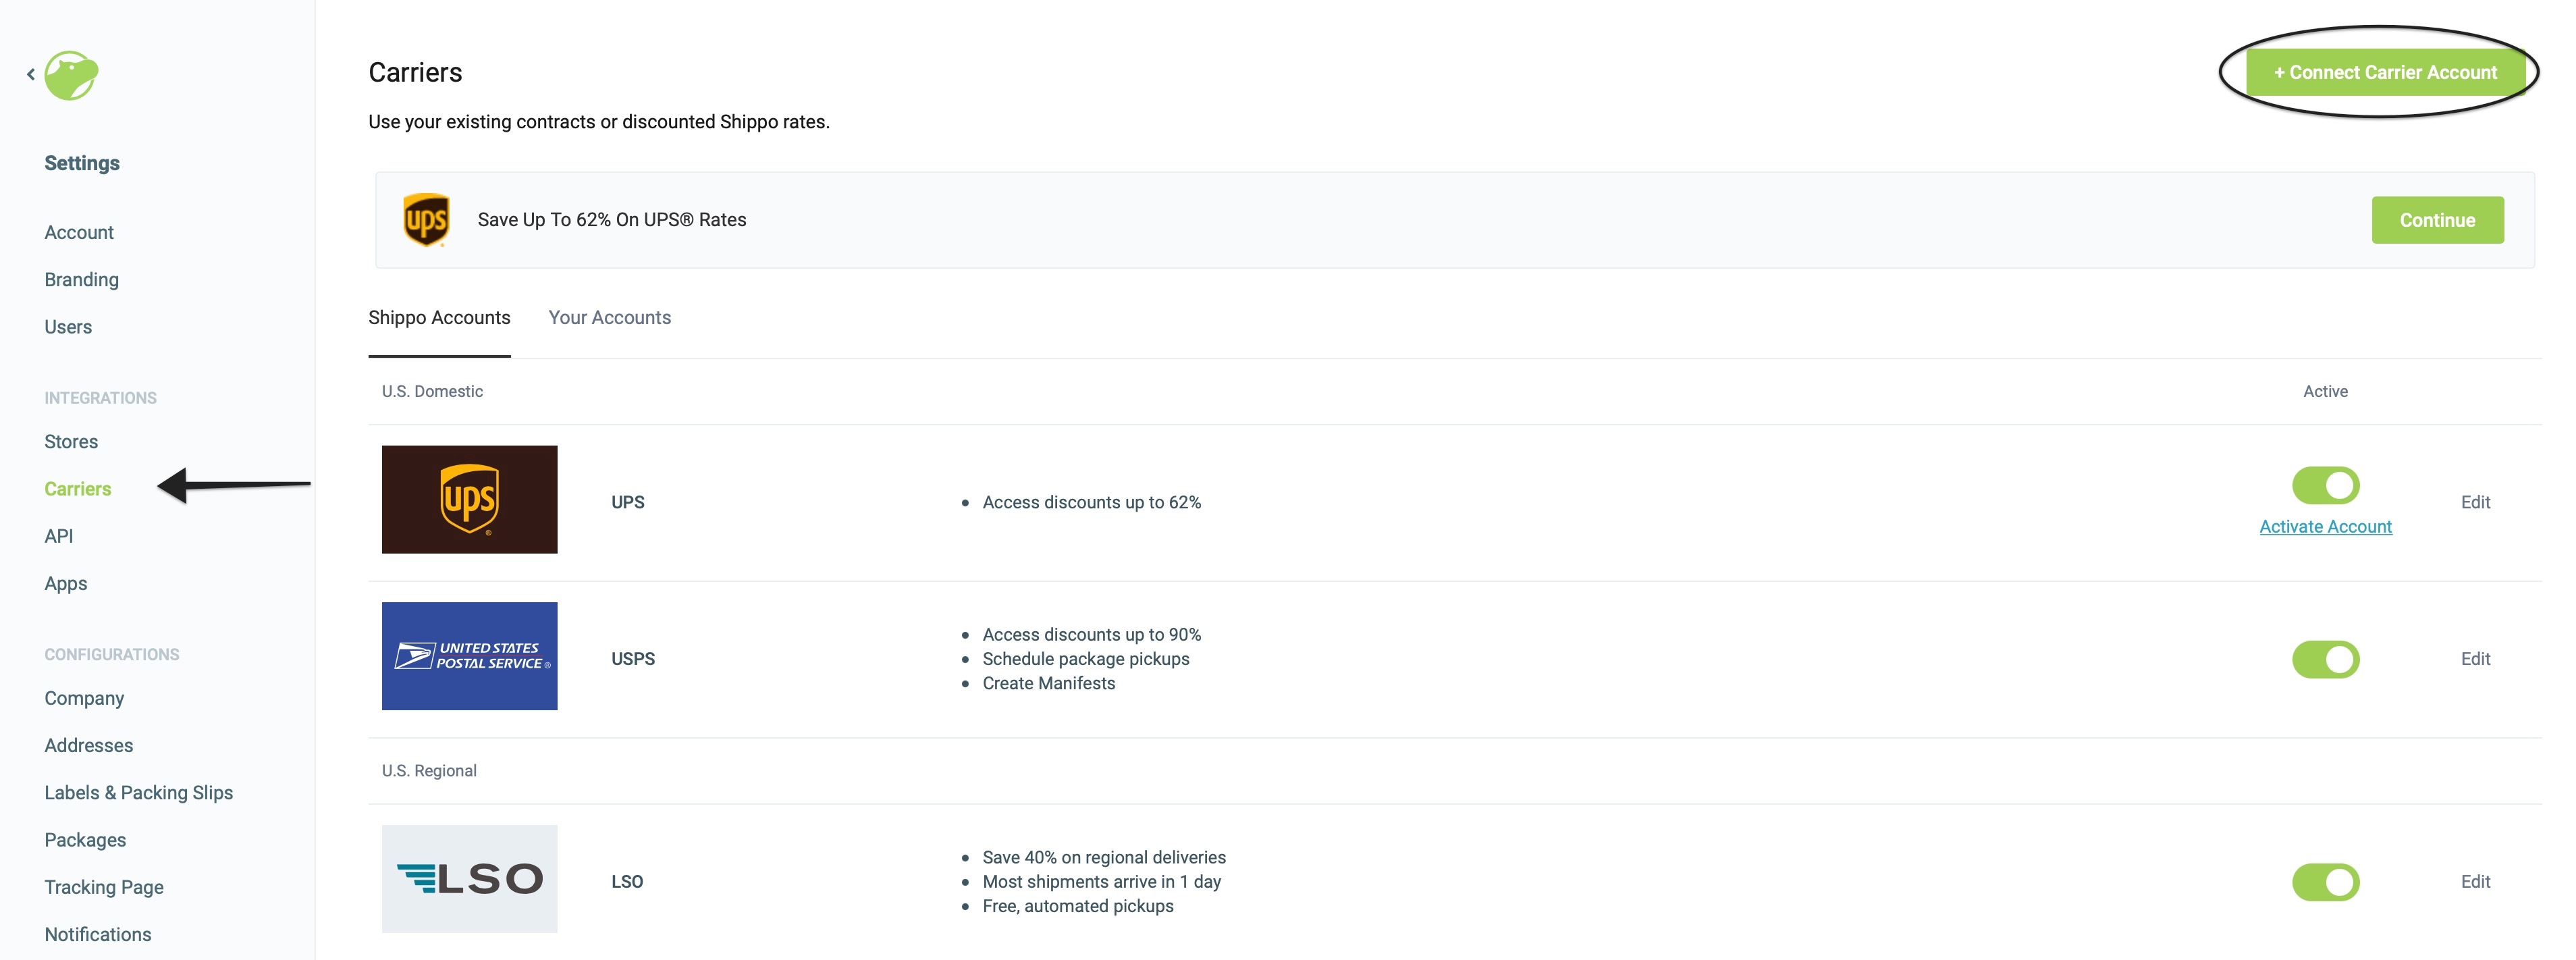Image resolution: width=2576 pixels, height=960 pixels.
Task: Click the UPS carrier logo thumbnail
Action: [469, 499]
